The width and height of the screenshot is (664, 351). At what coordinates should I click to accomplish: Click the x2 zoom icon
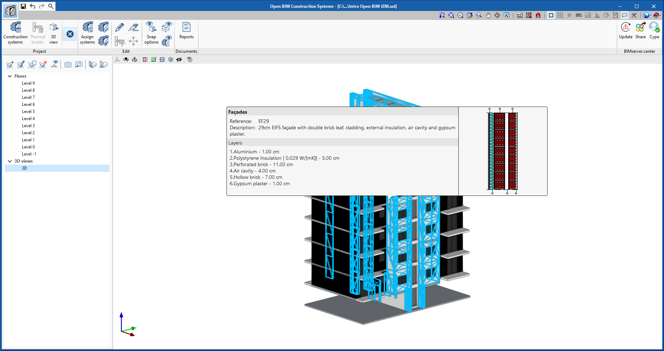point(460,15)
